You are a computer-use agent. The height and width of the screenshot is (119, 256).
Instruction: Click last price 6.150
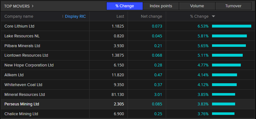click(x=119, y=65)
